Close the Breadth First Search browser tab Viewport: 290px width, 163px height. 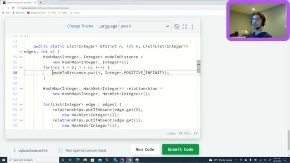click(35, 3)
